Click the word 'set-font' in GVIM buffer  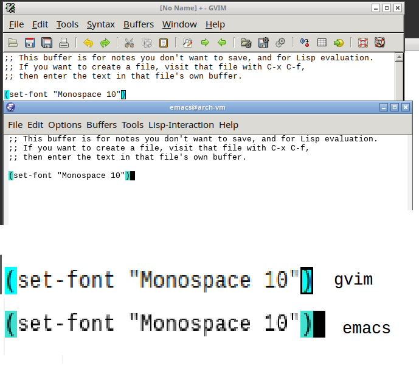click(x=29, y=94)
